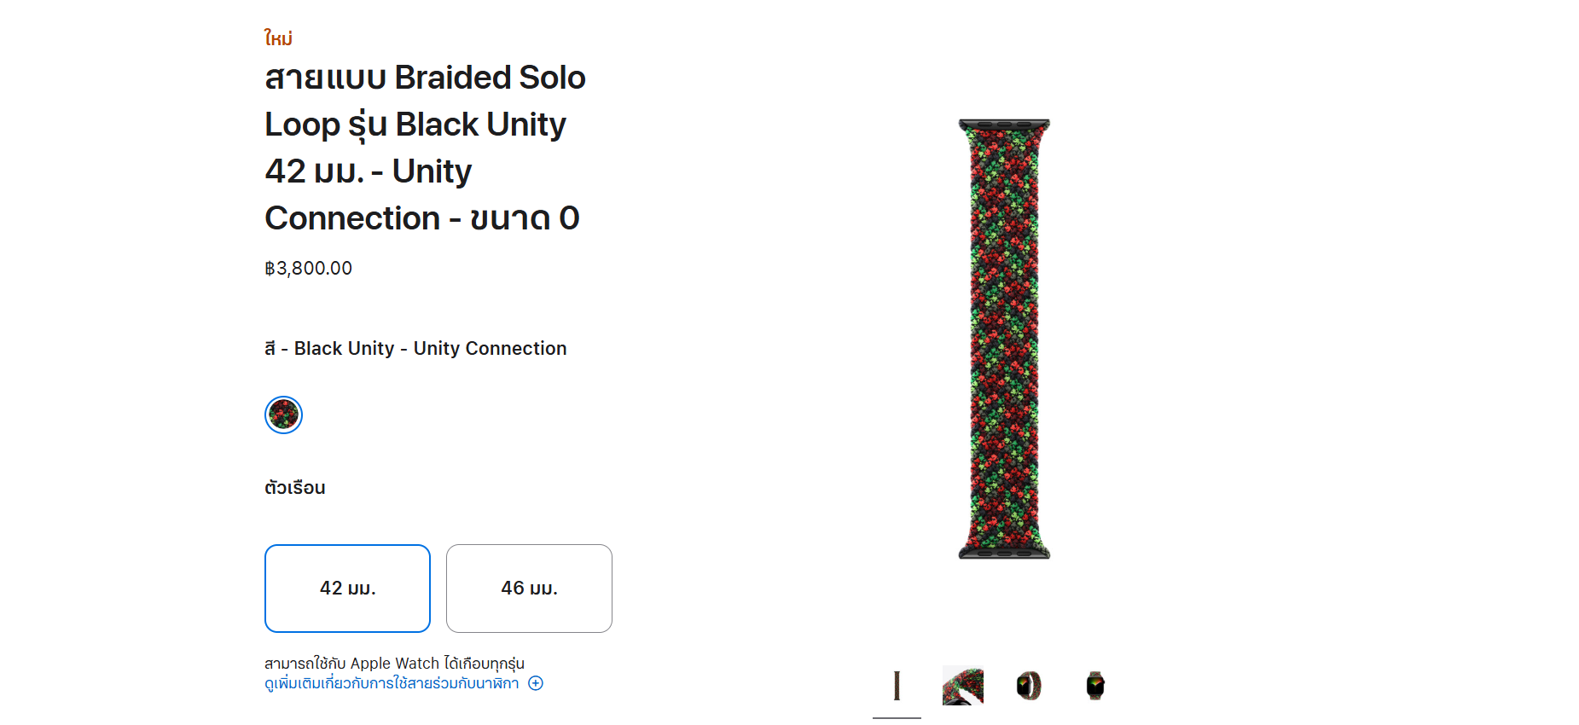Screen dimensions: 1579x725
Task: Click the Connection - ขนาด 0 title line
Action: click(x=421, y=218)
